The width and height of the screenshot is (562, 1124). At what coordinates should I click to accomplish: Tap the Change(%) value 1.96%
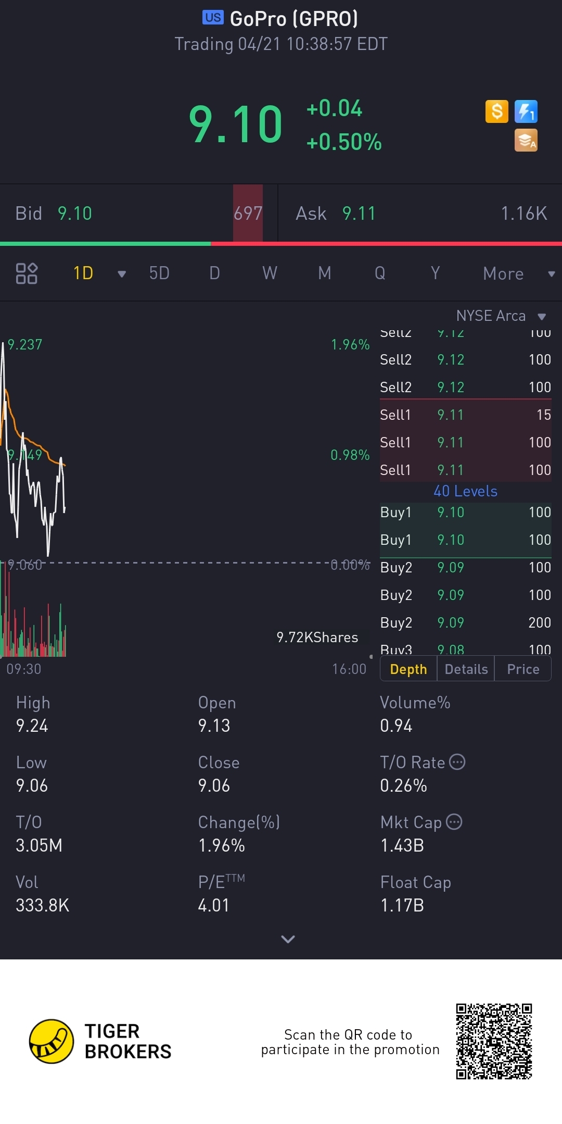[x=222, y=845]
